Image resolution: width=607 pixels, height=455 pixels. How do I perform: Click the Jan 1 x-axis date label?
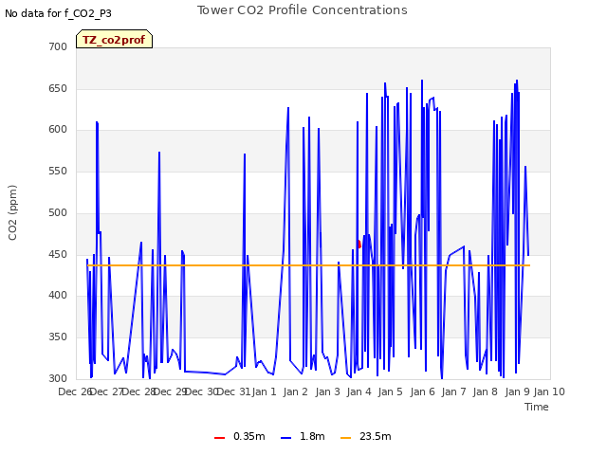(x=265, y=391)
